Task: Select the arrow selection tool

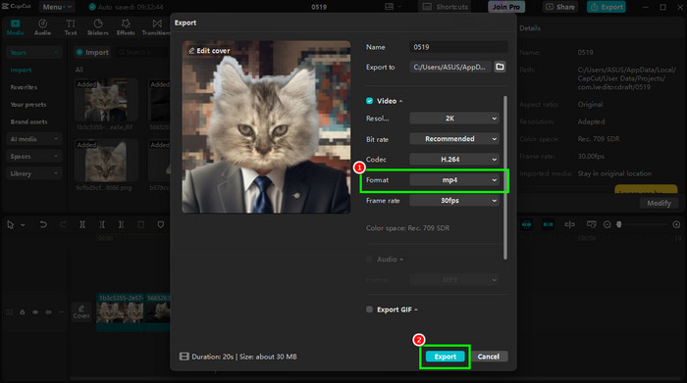Action: (11, 224)
